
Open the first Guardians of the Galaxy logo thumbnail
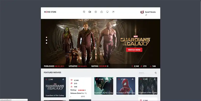pyautogui.click(x=55, y=87)
